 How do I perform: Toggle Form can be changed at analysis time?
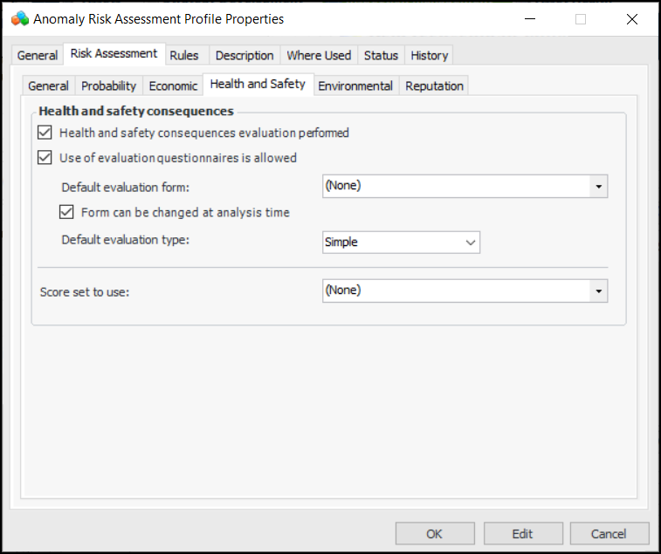[x=66, y=212]
